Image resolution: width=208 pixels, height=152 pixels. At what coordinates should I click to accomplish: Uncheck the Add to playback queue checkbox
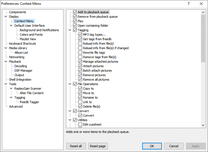pyautogui.click(x=75, y=12)
